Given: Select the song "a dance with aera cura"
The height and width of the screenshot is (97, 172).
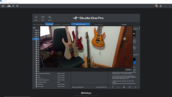Looking at the screenshot, I should 43,80.
